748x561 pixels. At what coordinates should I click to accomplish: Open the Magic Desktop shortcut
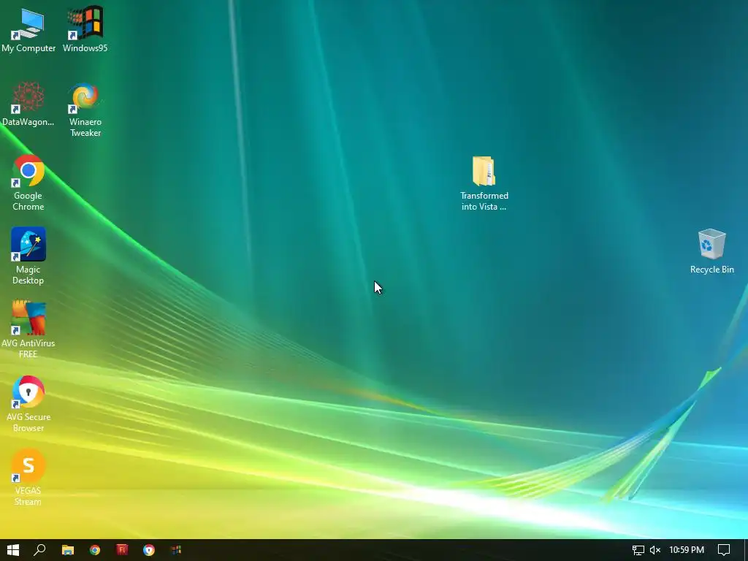click(x=28, y=256)
